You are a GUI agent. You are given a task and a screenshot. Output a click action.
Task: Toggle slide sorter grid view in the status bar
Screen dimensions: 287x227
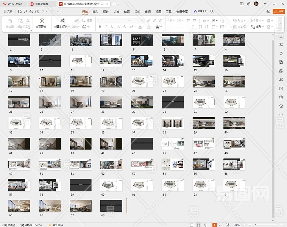199,225
